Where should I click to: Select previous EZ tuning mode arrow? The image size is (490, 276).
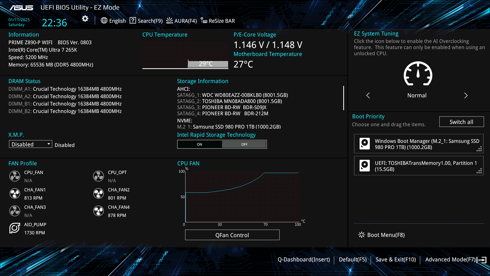point(368,95)
